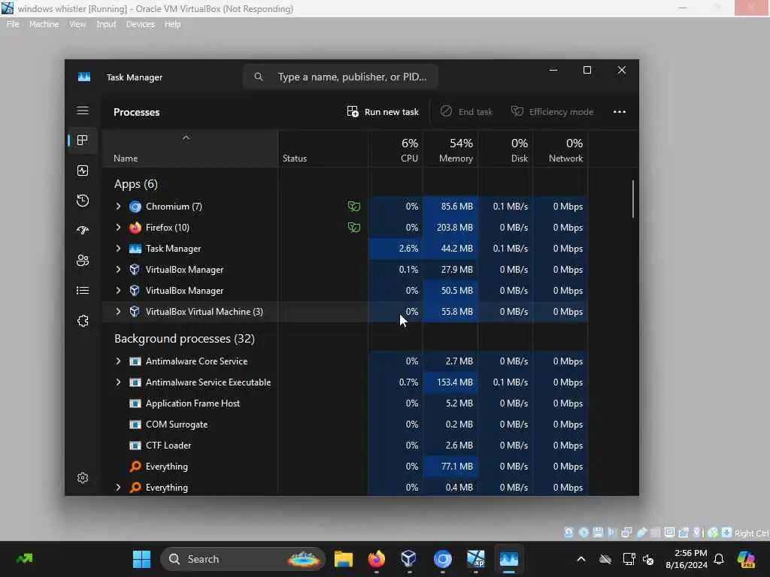Open Firefox from the taskbar
This screenshot has width=770, height=577.
pos(377,559)
